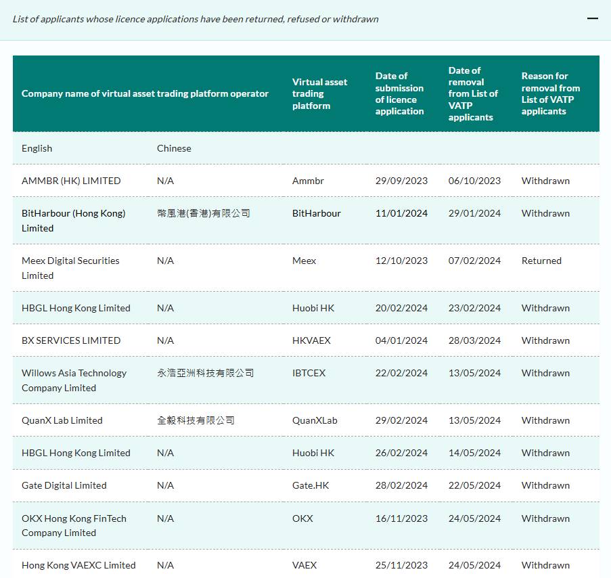The image size is (611, 578).
Task: Click the submission date 26/02/2024
Action: click(x=401, y=453)
